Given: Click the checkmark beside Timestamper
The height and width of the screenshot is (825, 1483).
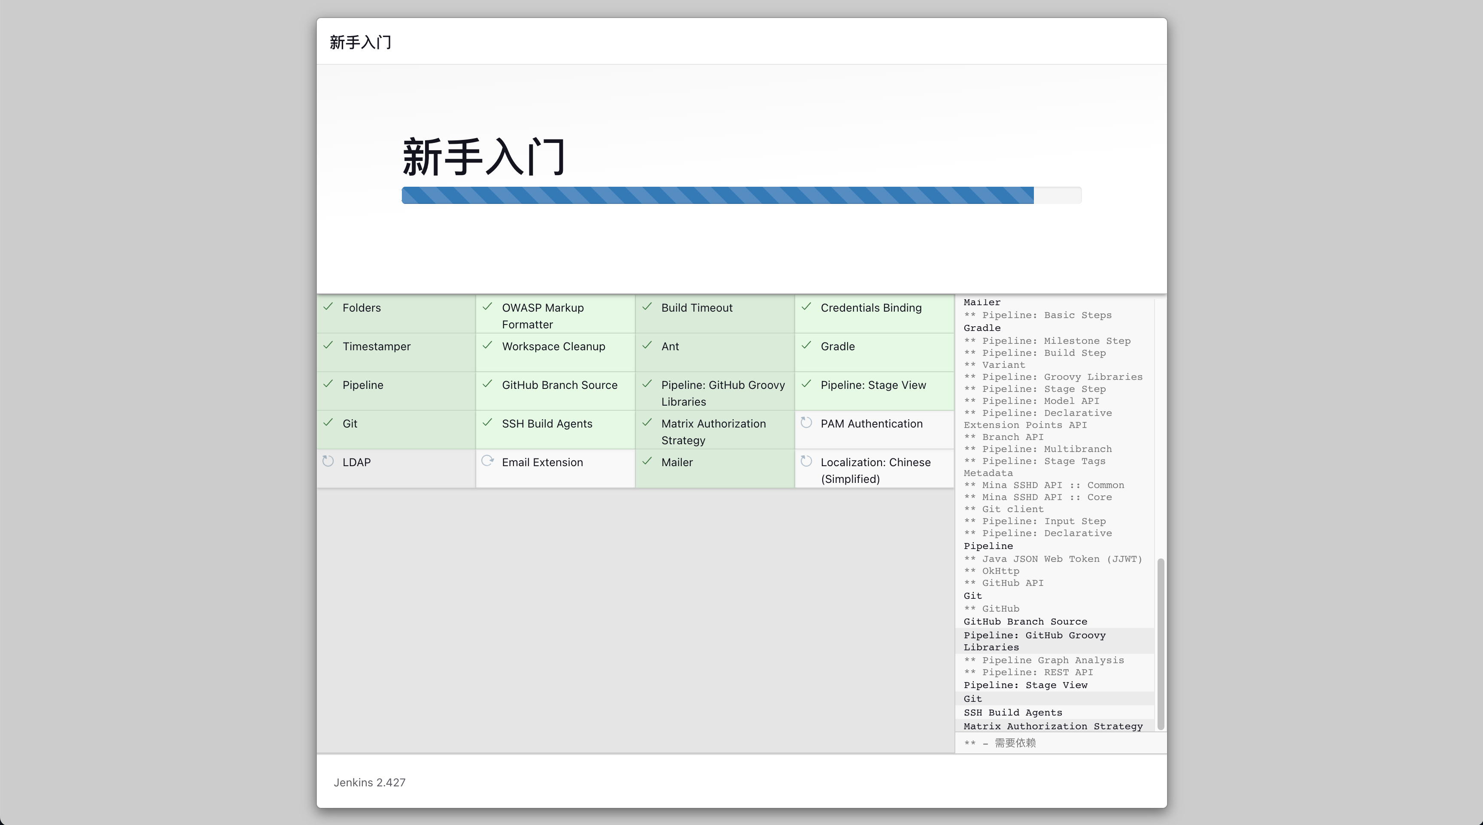Looking at the screenshot, I should [328, 346].
